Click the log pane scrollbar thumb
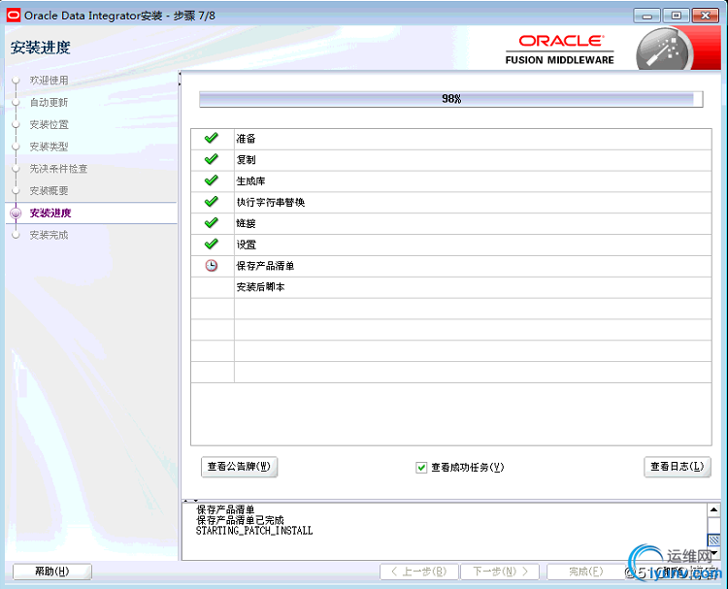This screenshot has width=728, height=589. [713, 540]
